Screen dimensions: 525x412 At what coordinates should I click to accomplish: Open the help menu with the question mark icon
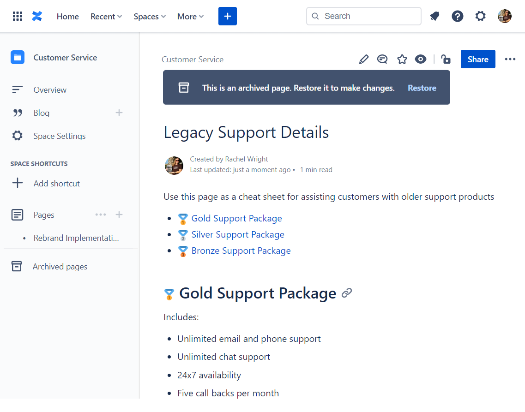click(457, 16)
